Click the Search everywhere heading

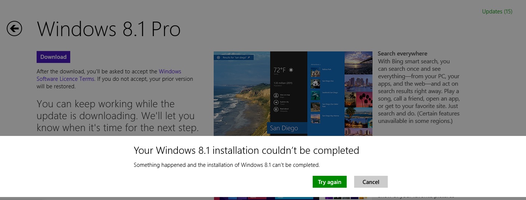point(402,54)
